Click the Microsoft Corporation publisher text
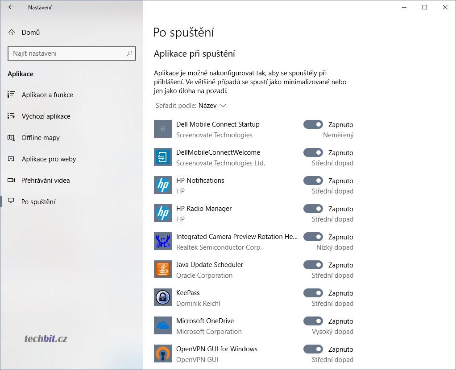456x370 pixels. (x=209, y=332)
